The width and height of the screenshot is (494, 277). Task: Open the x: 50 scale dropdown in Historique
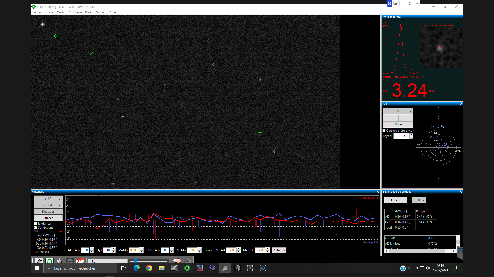[48, 199]
